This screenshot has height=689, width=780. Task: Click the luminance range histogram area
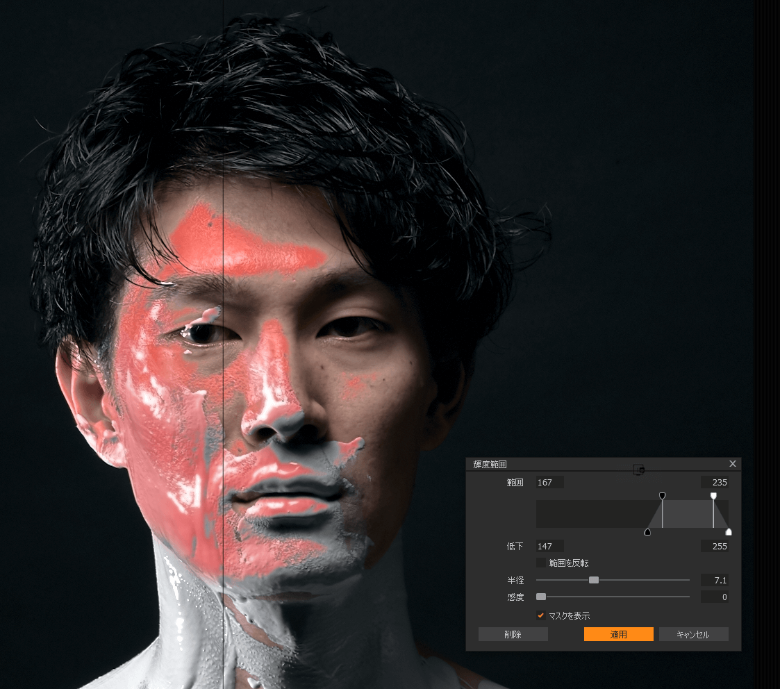coord(590,514)
